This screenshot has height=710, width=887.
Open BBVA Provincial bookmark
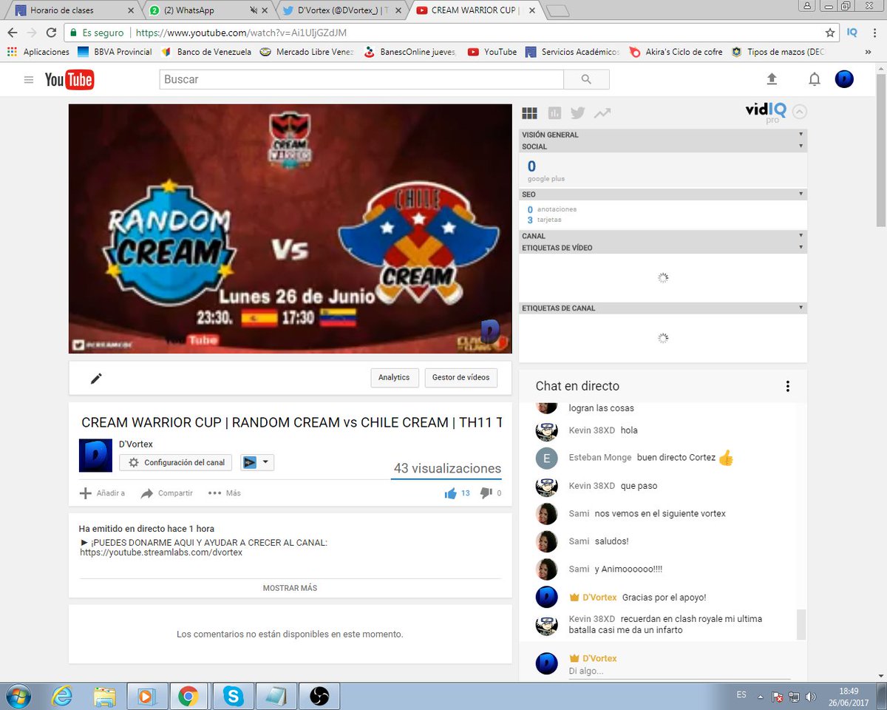click(x=114, y=52)
